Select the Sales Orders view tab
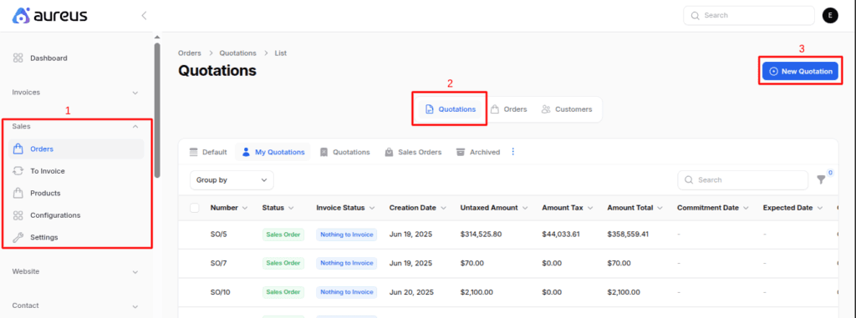Image resolution: width=856 pixels, height=318 pixels. (x=413, y=152)
